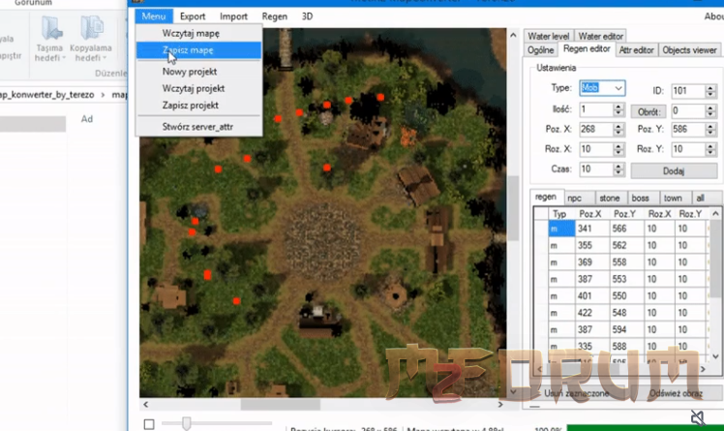Click the Poz. X spinner arrows
The height and width of the screenshot is (431, 724).
pos(618,130)
